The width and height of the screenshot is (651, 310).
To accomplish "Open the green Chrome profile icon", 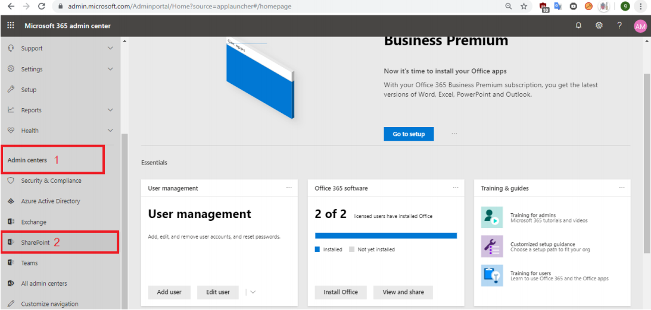I will [625, 6].
